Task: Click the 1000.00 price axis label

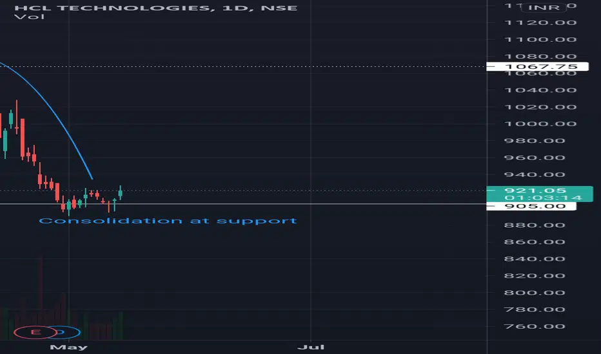Action: pyautogui.click(x=540, y=124)
